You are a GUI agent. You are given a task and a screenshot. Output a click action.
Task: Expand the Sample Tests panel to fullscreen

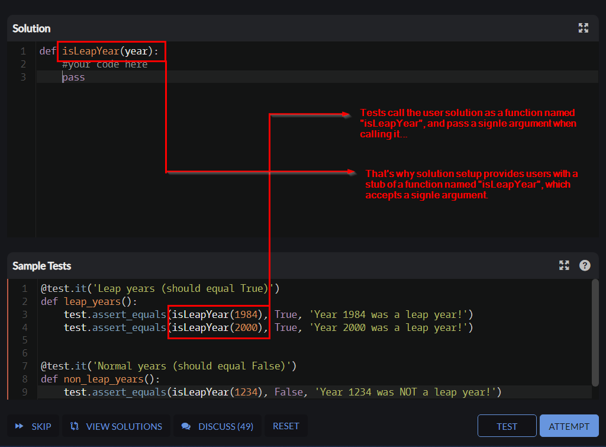(564, 265)
